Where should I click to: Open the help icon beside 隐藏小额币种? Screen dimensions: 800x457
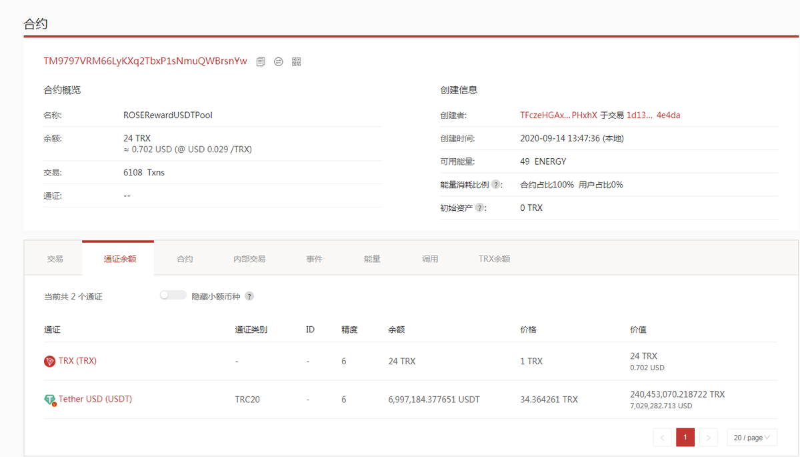pyautogui.click(x=249, y=296)
